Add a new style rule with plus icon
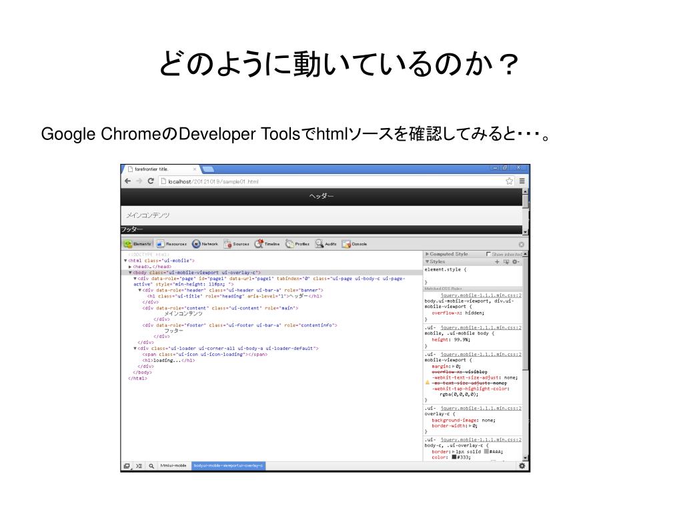Screen dimensions: 683x512 click(497, 261)
